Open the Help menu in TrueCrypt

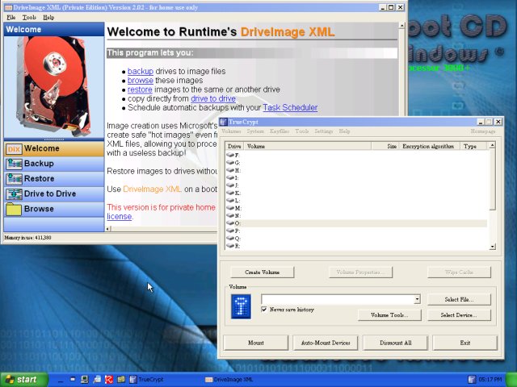click(x=344, y=131)
